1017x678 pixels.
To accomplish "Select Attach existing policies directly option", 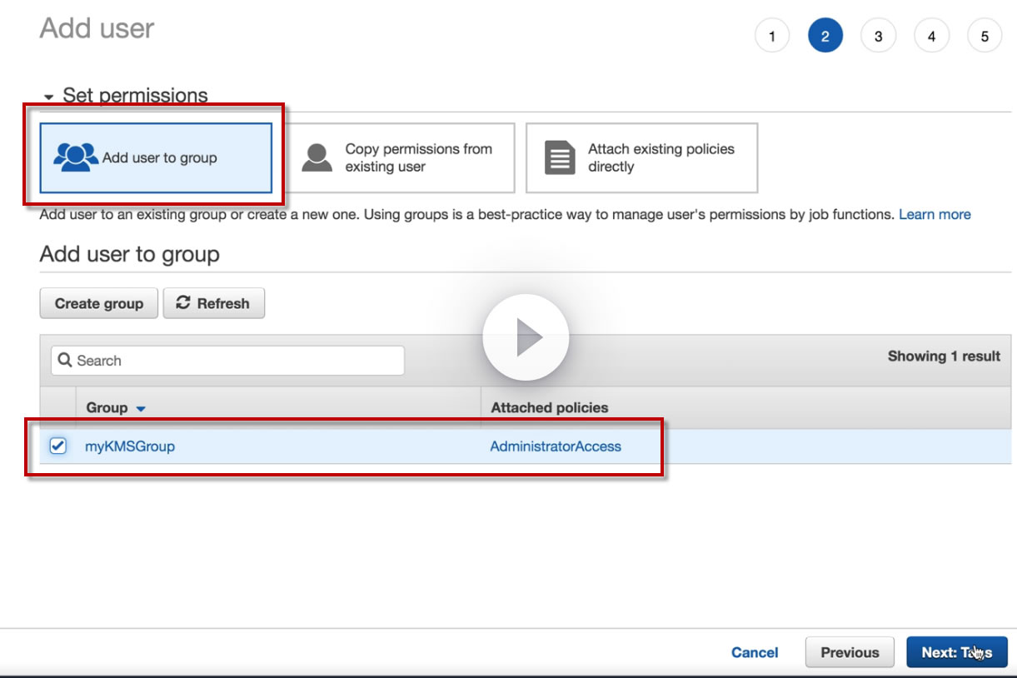I will (x=642, y=157).
